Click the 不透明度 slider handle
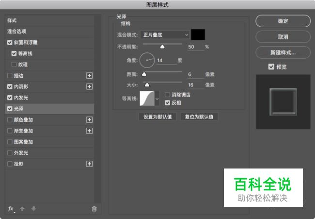Image resolution: width=315 pixels, height=219 pixels. 162,47
